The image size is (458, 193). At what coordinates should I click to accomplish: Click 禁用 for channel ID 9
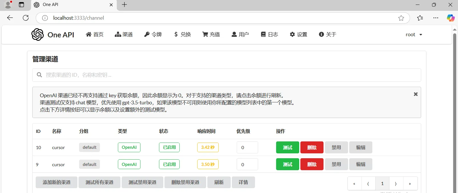click(336, 164)
